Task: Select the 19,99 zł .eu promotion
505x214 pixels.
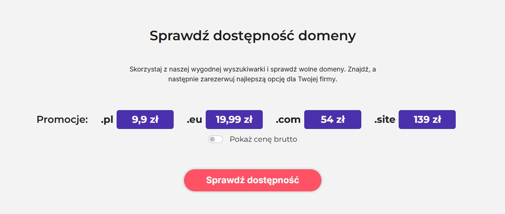Action: 234,120
